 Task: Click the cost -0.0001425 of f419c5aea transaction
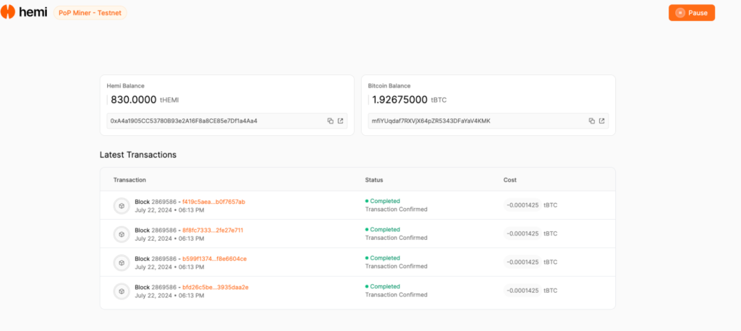522,205
